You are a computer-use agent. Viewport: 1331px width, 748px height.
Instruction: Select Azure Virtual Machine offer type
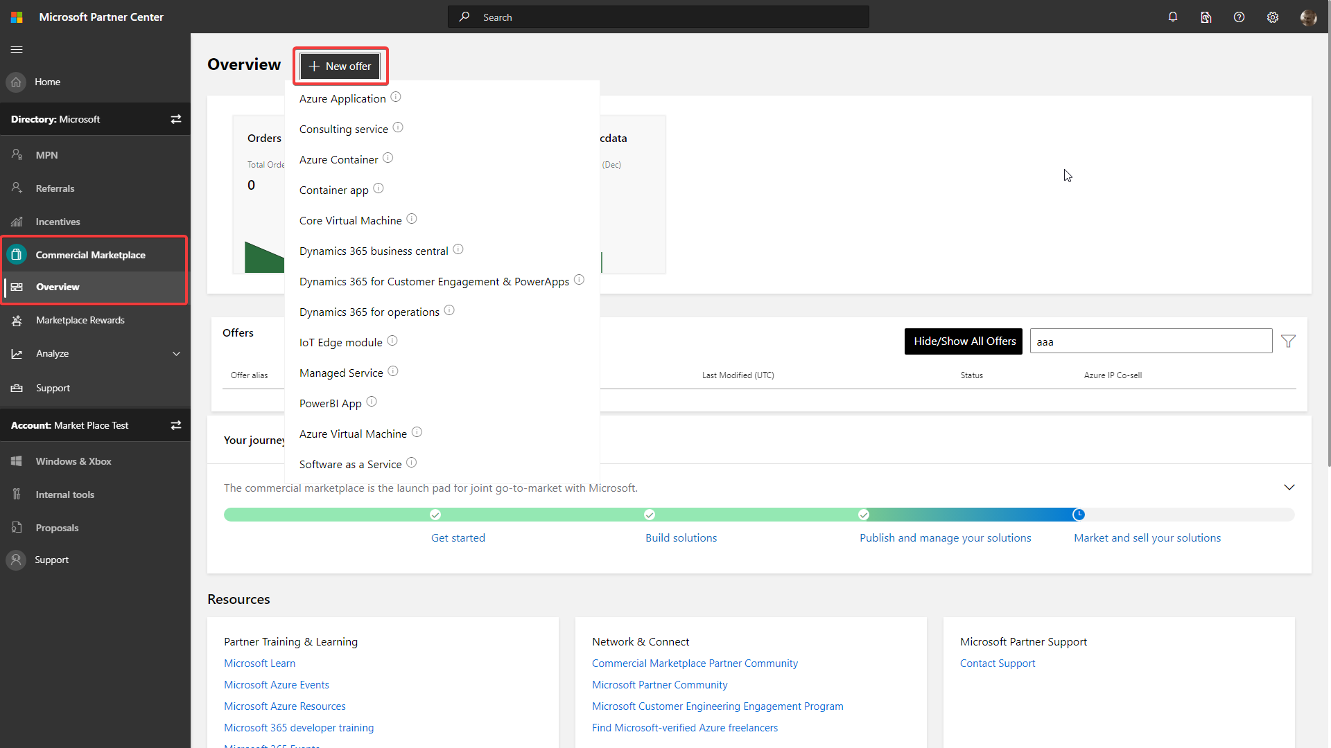click(x=353, y=433)
